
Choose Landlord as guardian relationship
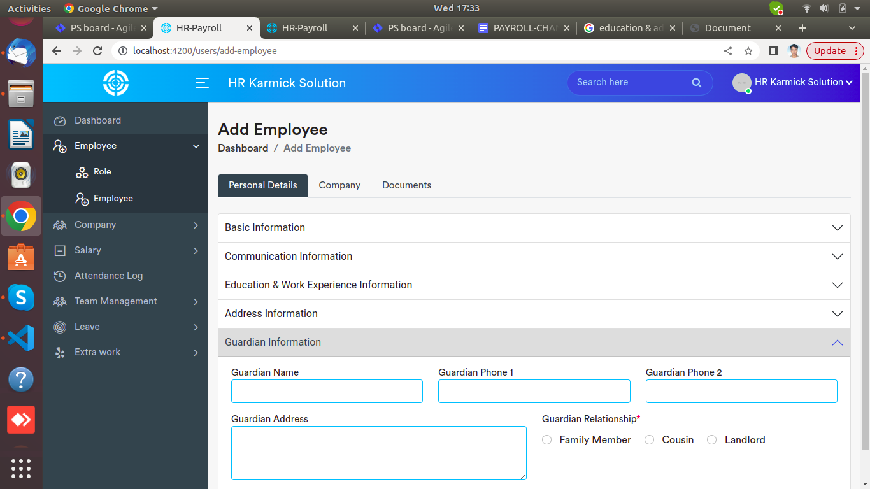[x=712, y=440]
